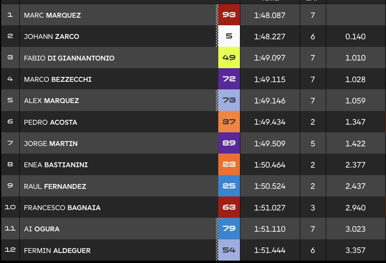Click the fastest lap time 1:48.087

point(270,15)
